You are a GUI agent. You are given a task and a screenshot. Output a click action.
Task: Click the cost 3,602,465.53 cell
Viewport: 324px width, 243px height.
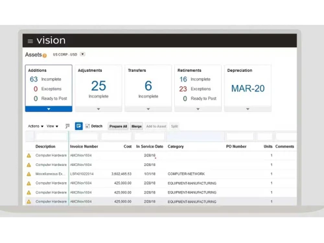(121, 174)
